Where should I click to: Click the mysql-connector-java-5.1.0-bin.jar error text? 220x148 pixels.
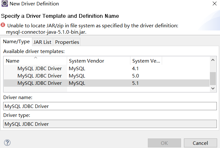click(x=46, y=32)
